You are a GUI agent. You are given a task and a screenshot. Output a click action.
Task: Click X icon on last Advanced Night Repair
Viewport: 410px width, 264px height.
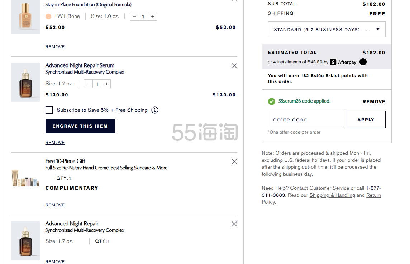(234, 224)
